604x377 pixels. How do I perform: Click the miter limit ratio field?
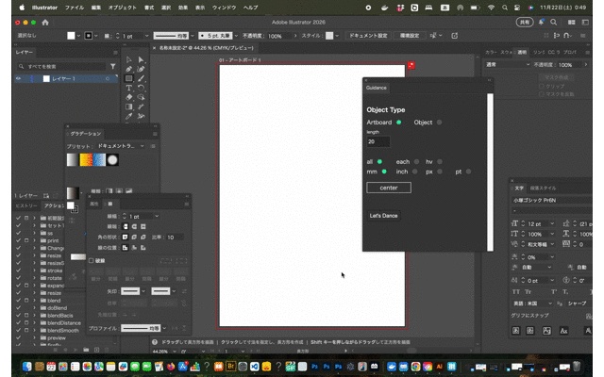click(x=175, y=238)
